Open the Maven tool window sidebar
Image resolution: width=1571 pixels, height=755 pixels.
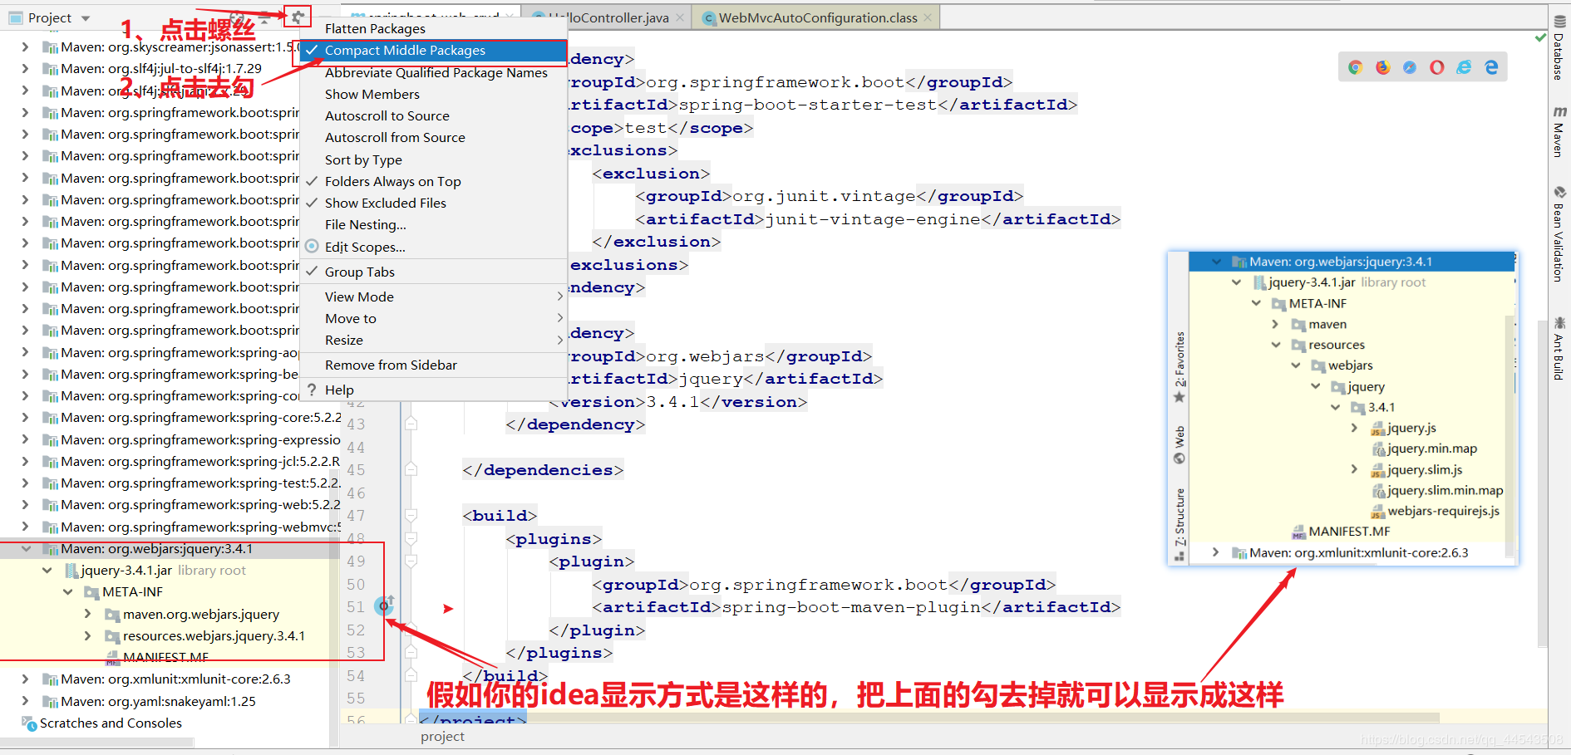[1559, 131]
